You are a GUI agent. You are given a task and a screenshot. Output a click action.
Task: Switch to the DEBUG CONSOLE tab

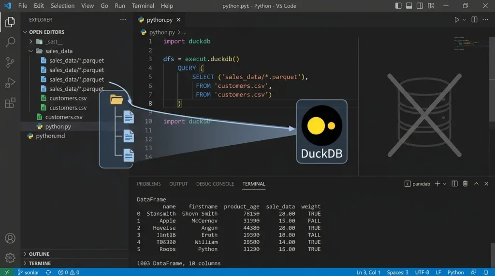tap(215, 184)
